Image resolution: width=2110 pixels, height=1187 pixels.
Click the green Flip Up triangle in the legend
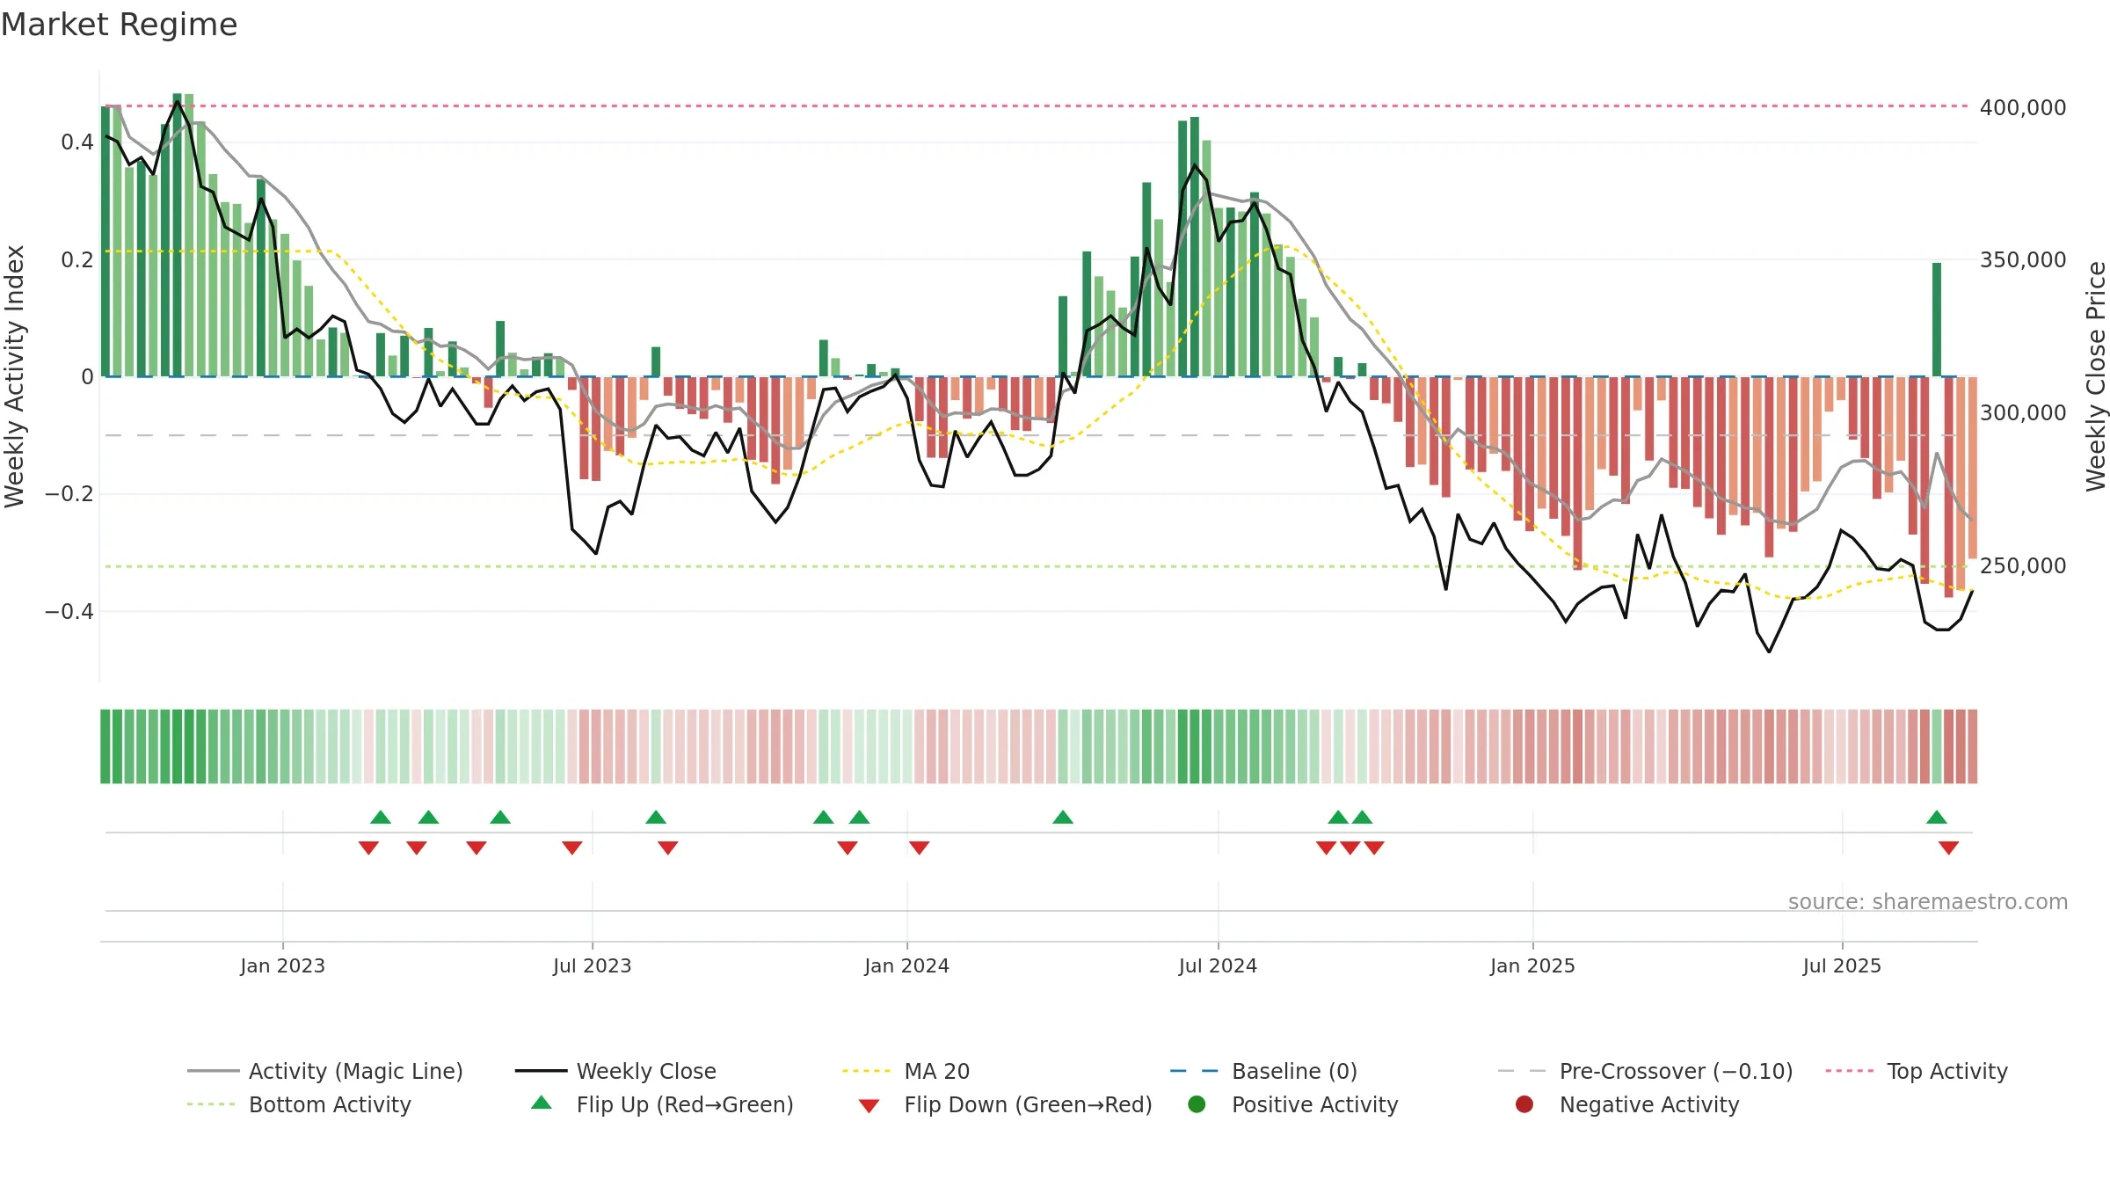pyautogui.click(x=542, y=1103)
